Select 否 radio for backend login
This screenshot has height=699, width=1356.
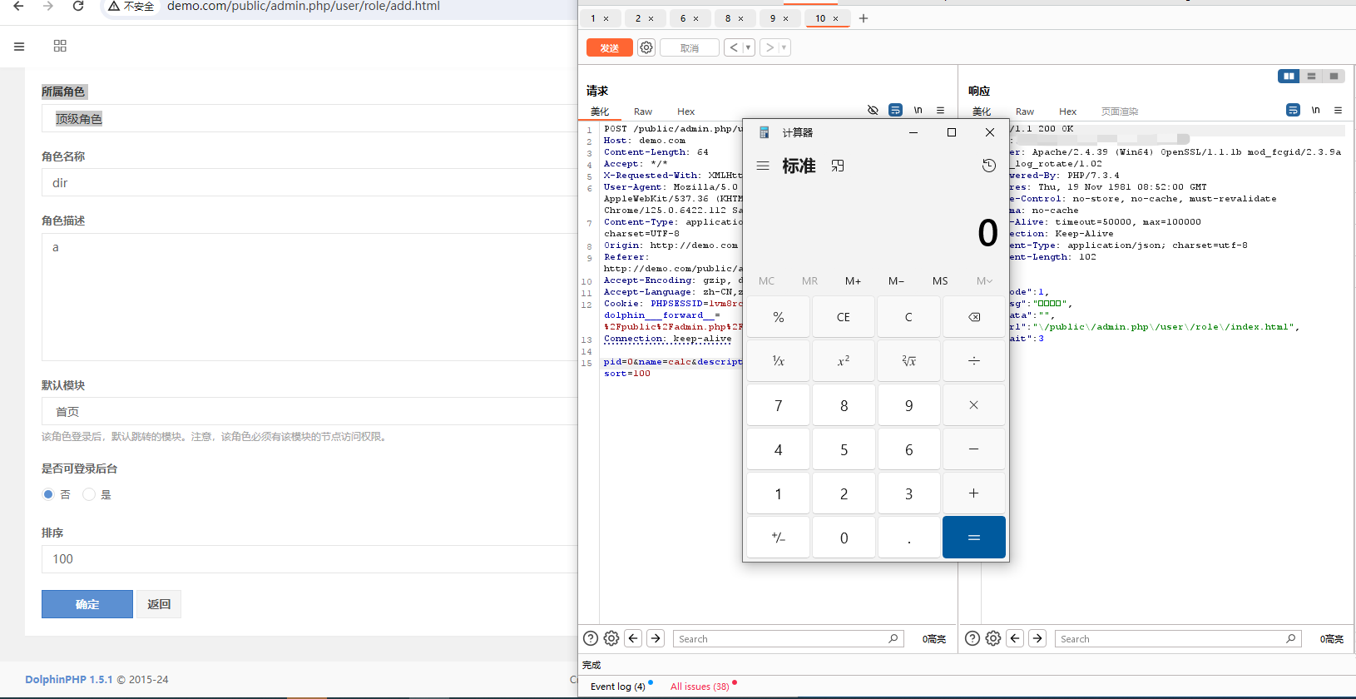pyautogui.click(x=48, y=494)
